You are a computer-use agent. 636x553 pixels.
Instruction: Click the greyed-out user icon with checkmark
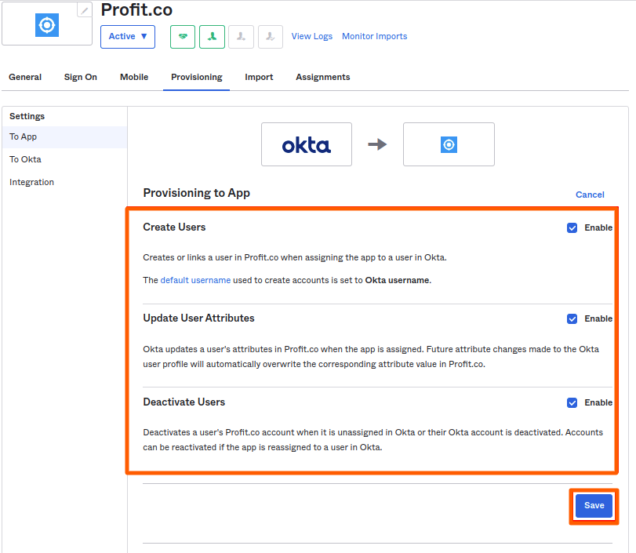[x=271, y=37]
